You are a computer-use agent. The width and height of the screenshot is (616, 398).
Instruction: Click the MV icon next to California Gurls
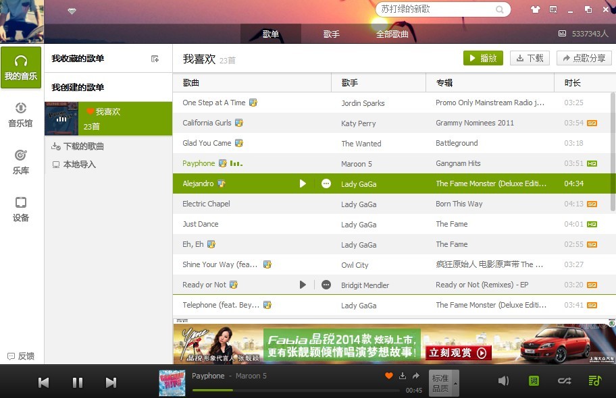pyautogui.click(x=239, y=123)
